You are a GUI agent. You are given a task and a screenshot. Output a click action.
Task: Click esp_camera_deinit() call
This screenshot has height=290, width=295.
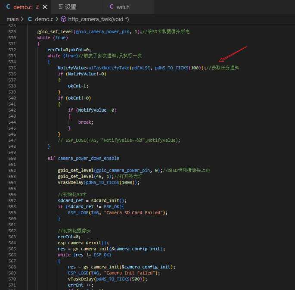point(83,243)
